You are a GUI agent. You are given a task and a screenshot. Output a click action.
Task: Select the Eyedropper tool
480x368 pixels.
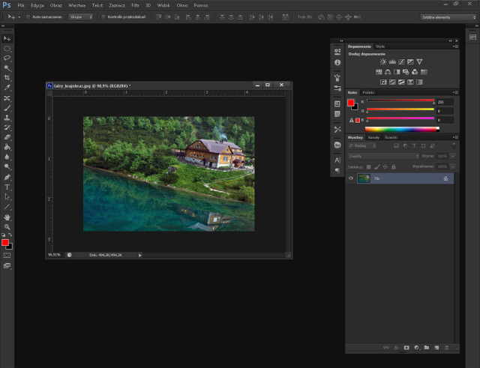click(7, 88)
